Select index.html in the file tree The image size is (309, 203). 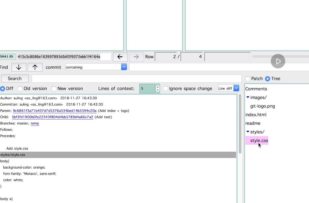tap(256, 115)
